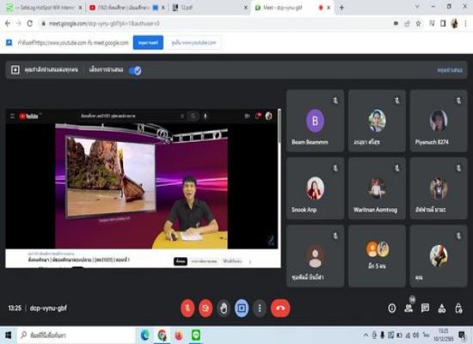
Task: Click the blue button in sharing notification bar
Action: (x=148, y=42)
